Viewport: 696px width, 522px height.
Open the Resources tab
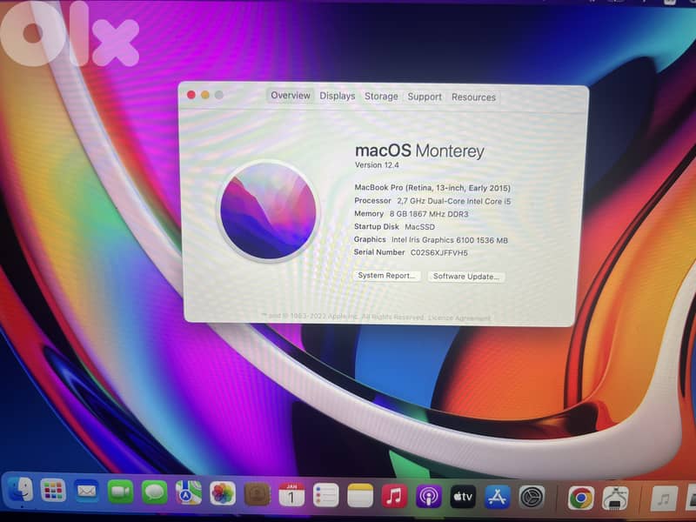pyautogui.click(x=473, y=97)
